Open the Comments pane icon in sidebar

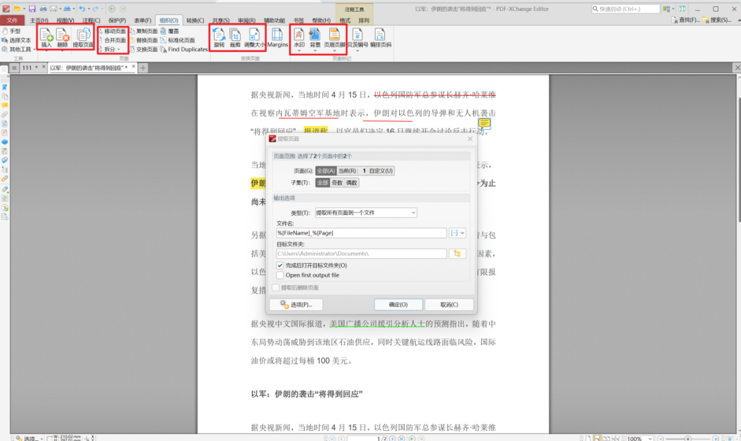pyautogui.click(x=5, y=105)
